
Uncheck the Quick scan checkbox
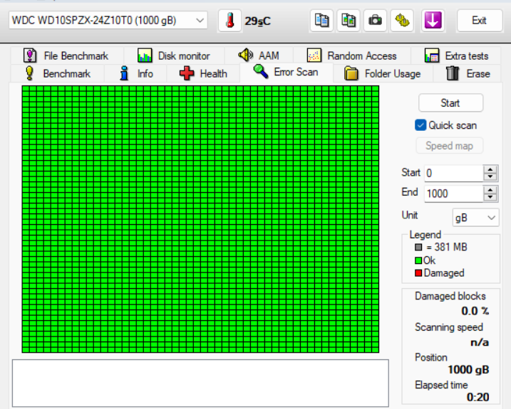point(420,125)
